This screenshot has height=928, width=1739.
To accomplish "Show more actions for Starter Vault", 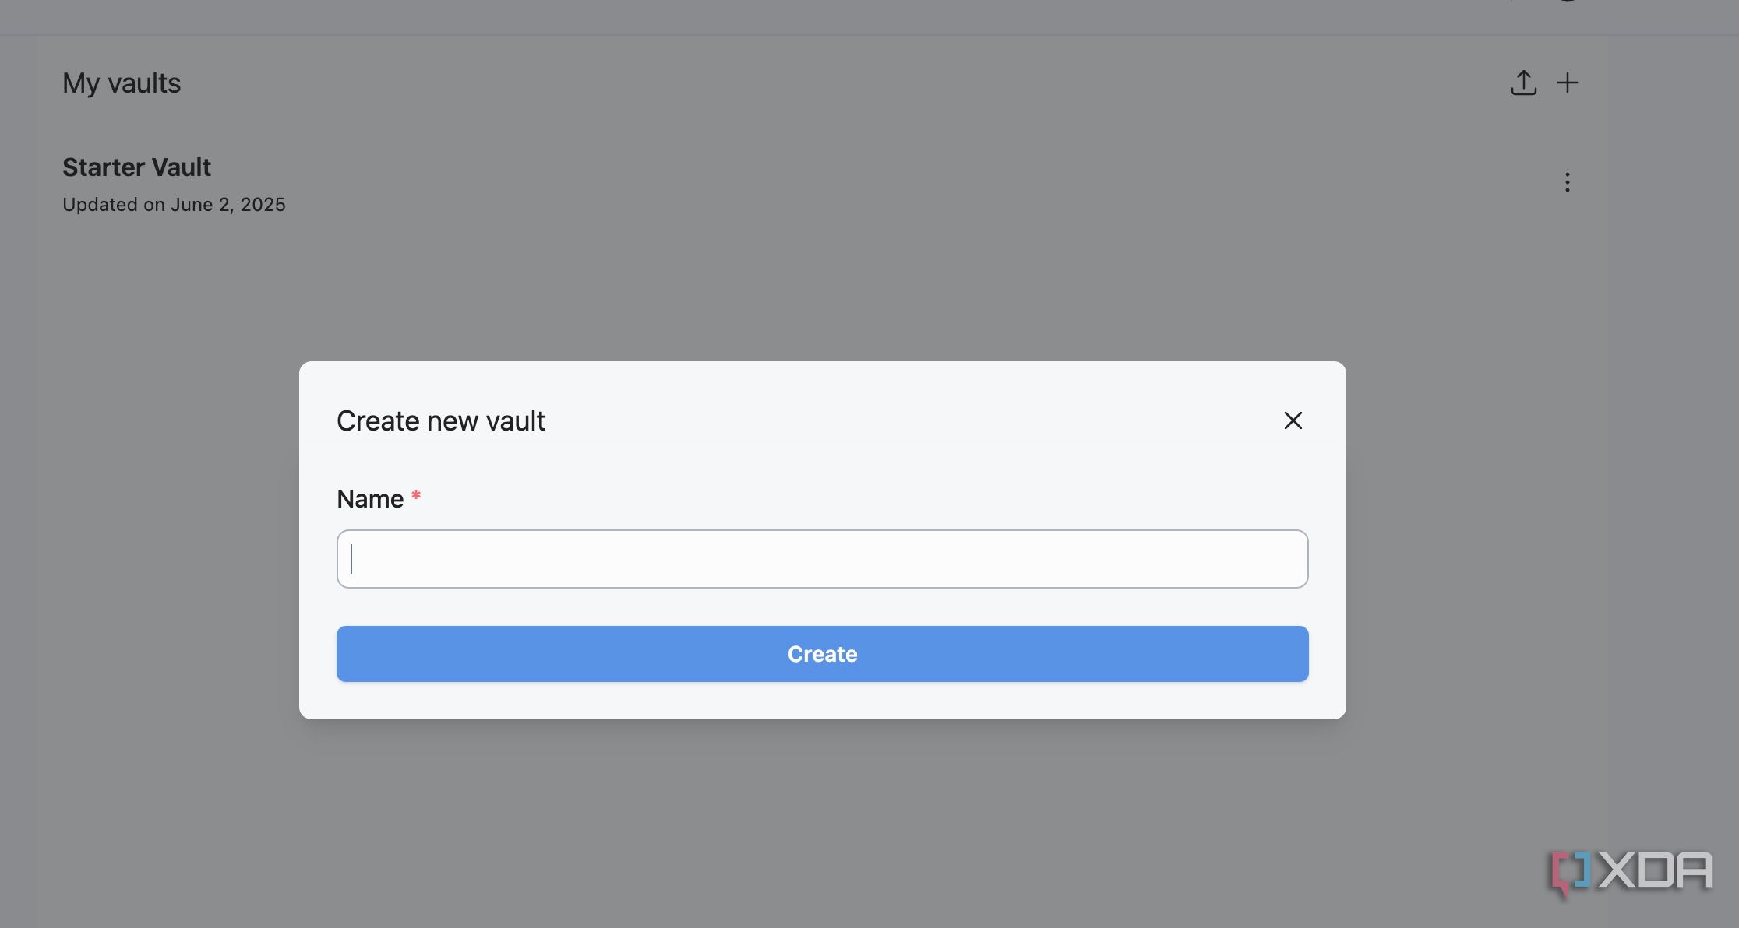I will click(x=1567, y=182).
